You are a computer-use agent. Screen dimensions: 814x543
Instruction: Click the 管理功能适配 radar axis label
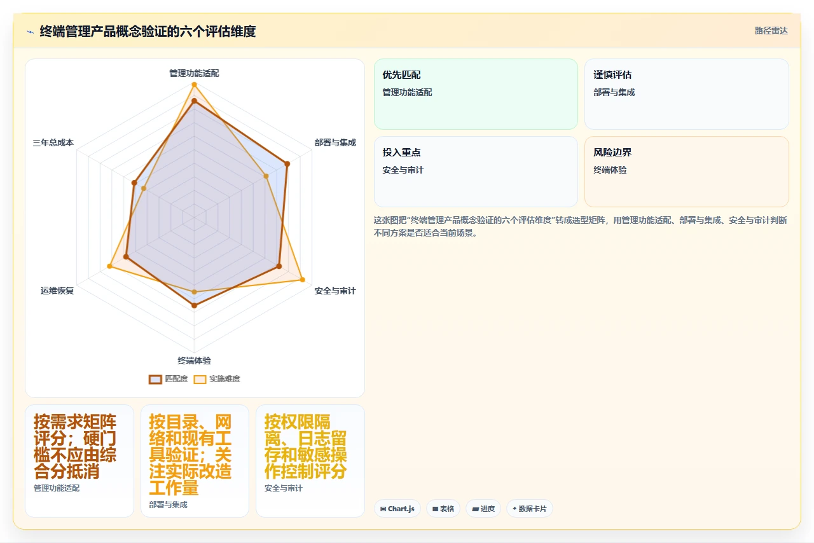click(194, 73)
